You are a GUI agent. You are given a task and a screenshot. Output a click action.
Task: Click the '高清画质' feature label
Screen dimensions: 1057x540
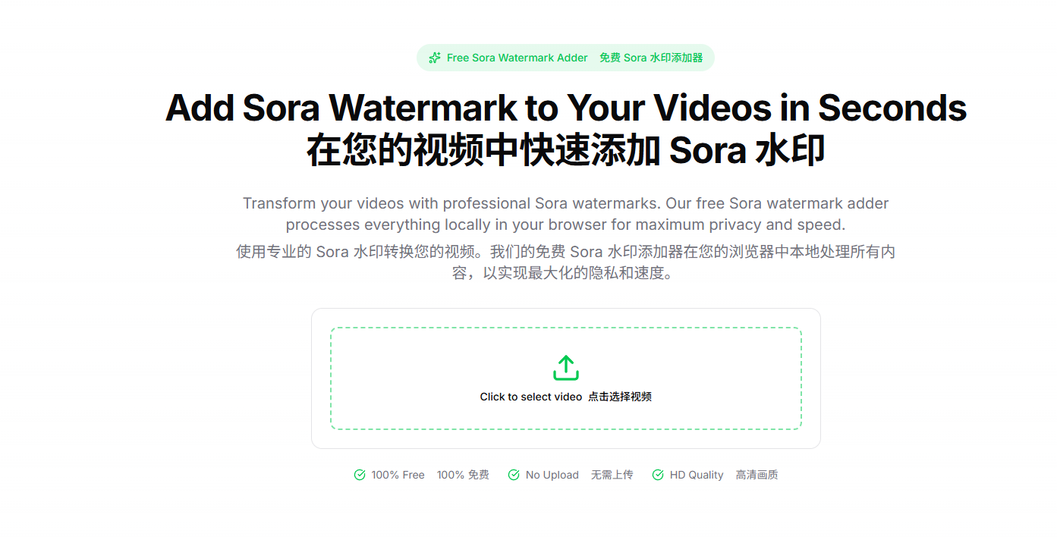tap(757, 475)
